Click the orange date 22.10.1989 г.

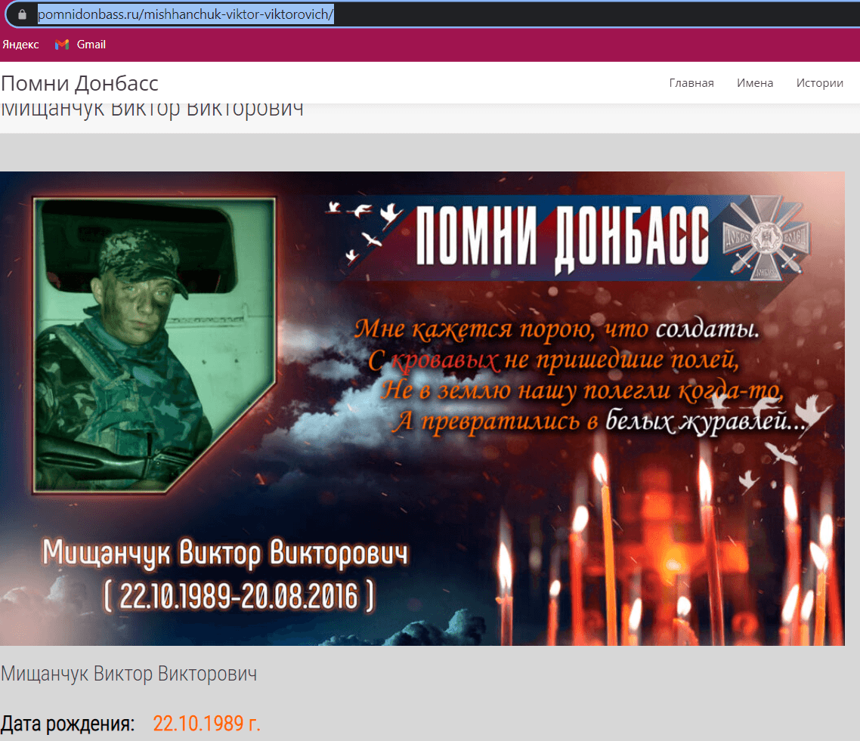(x=207, y=724)
